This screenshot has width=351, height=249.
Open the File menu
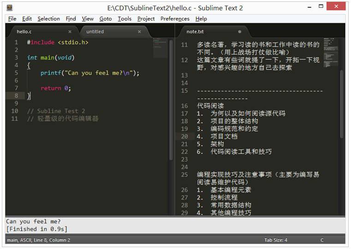pos(12,19)
